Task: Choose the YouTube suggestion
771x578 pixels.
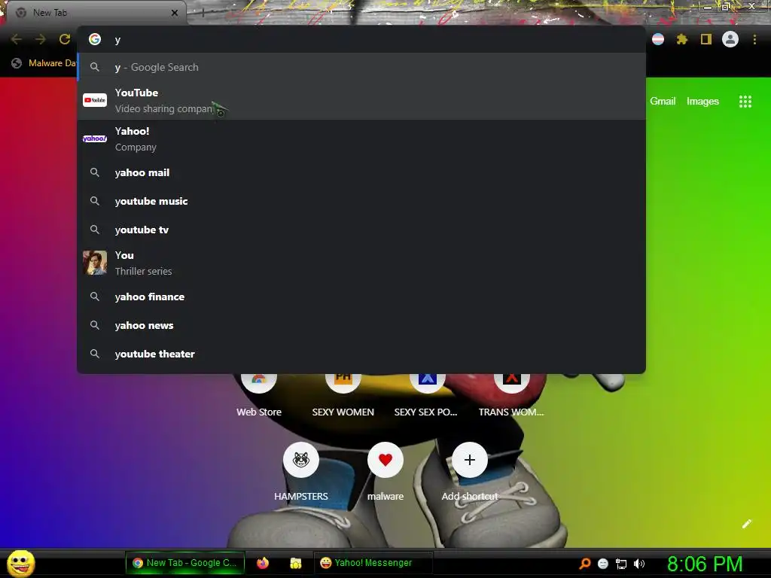Action: [x=361, y=100]
